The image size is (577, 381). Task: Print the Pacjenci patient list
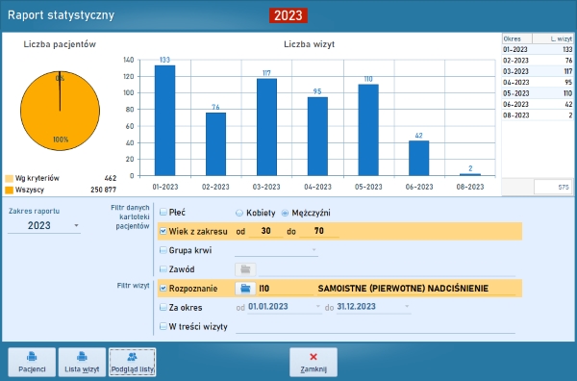[32, 362]
